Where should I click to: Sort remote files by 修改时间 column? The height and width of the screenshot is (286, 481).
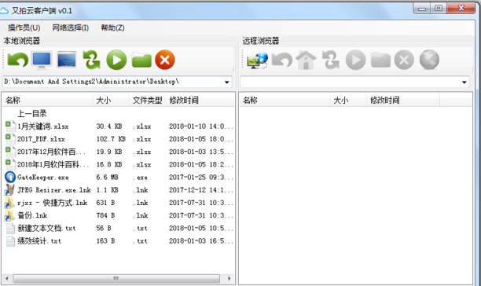pyautogui.click(x=403, y=101)
